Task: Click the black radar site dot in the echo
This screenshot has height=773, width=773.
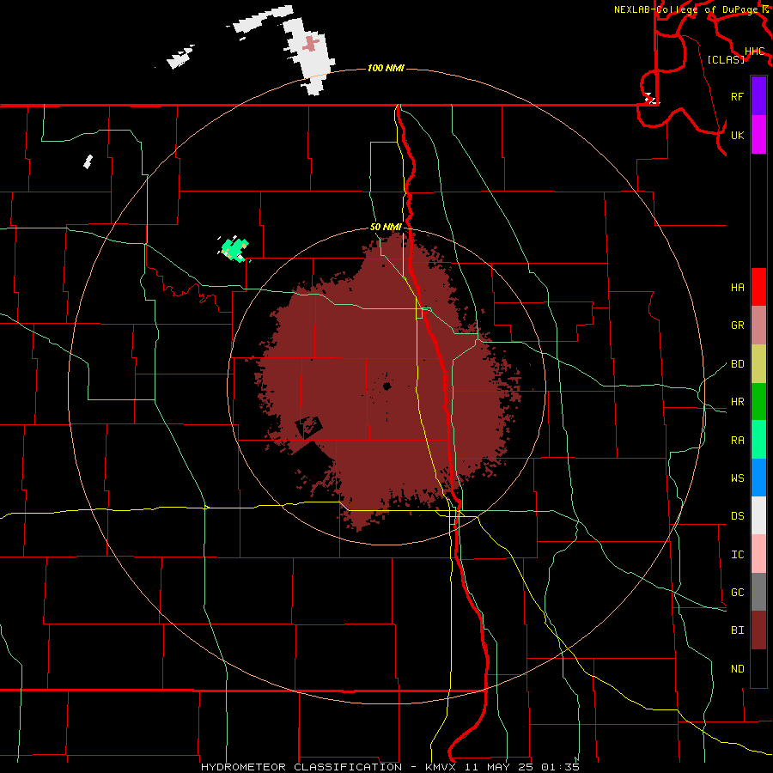Action: [x=387, y=386]
